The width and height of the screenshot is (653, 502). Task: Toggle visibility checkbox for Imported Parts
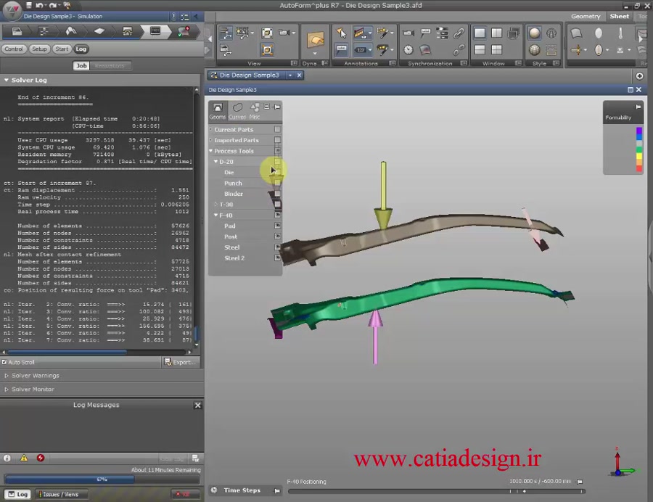coord(277,140)
